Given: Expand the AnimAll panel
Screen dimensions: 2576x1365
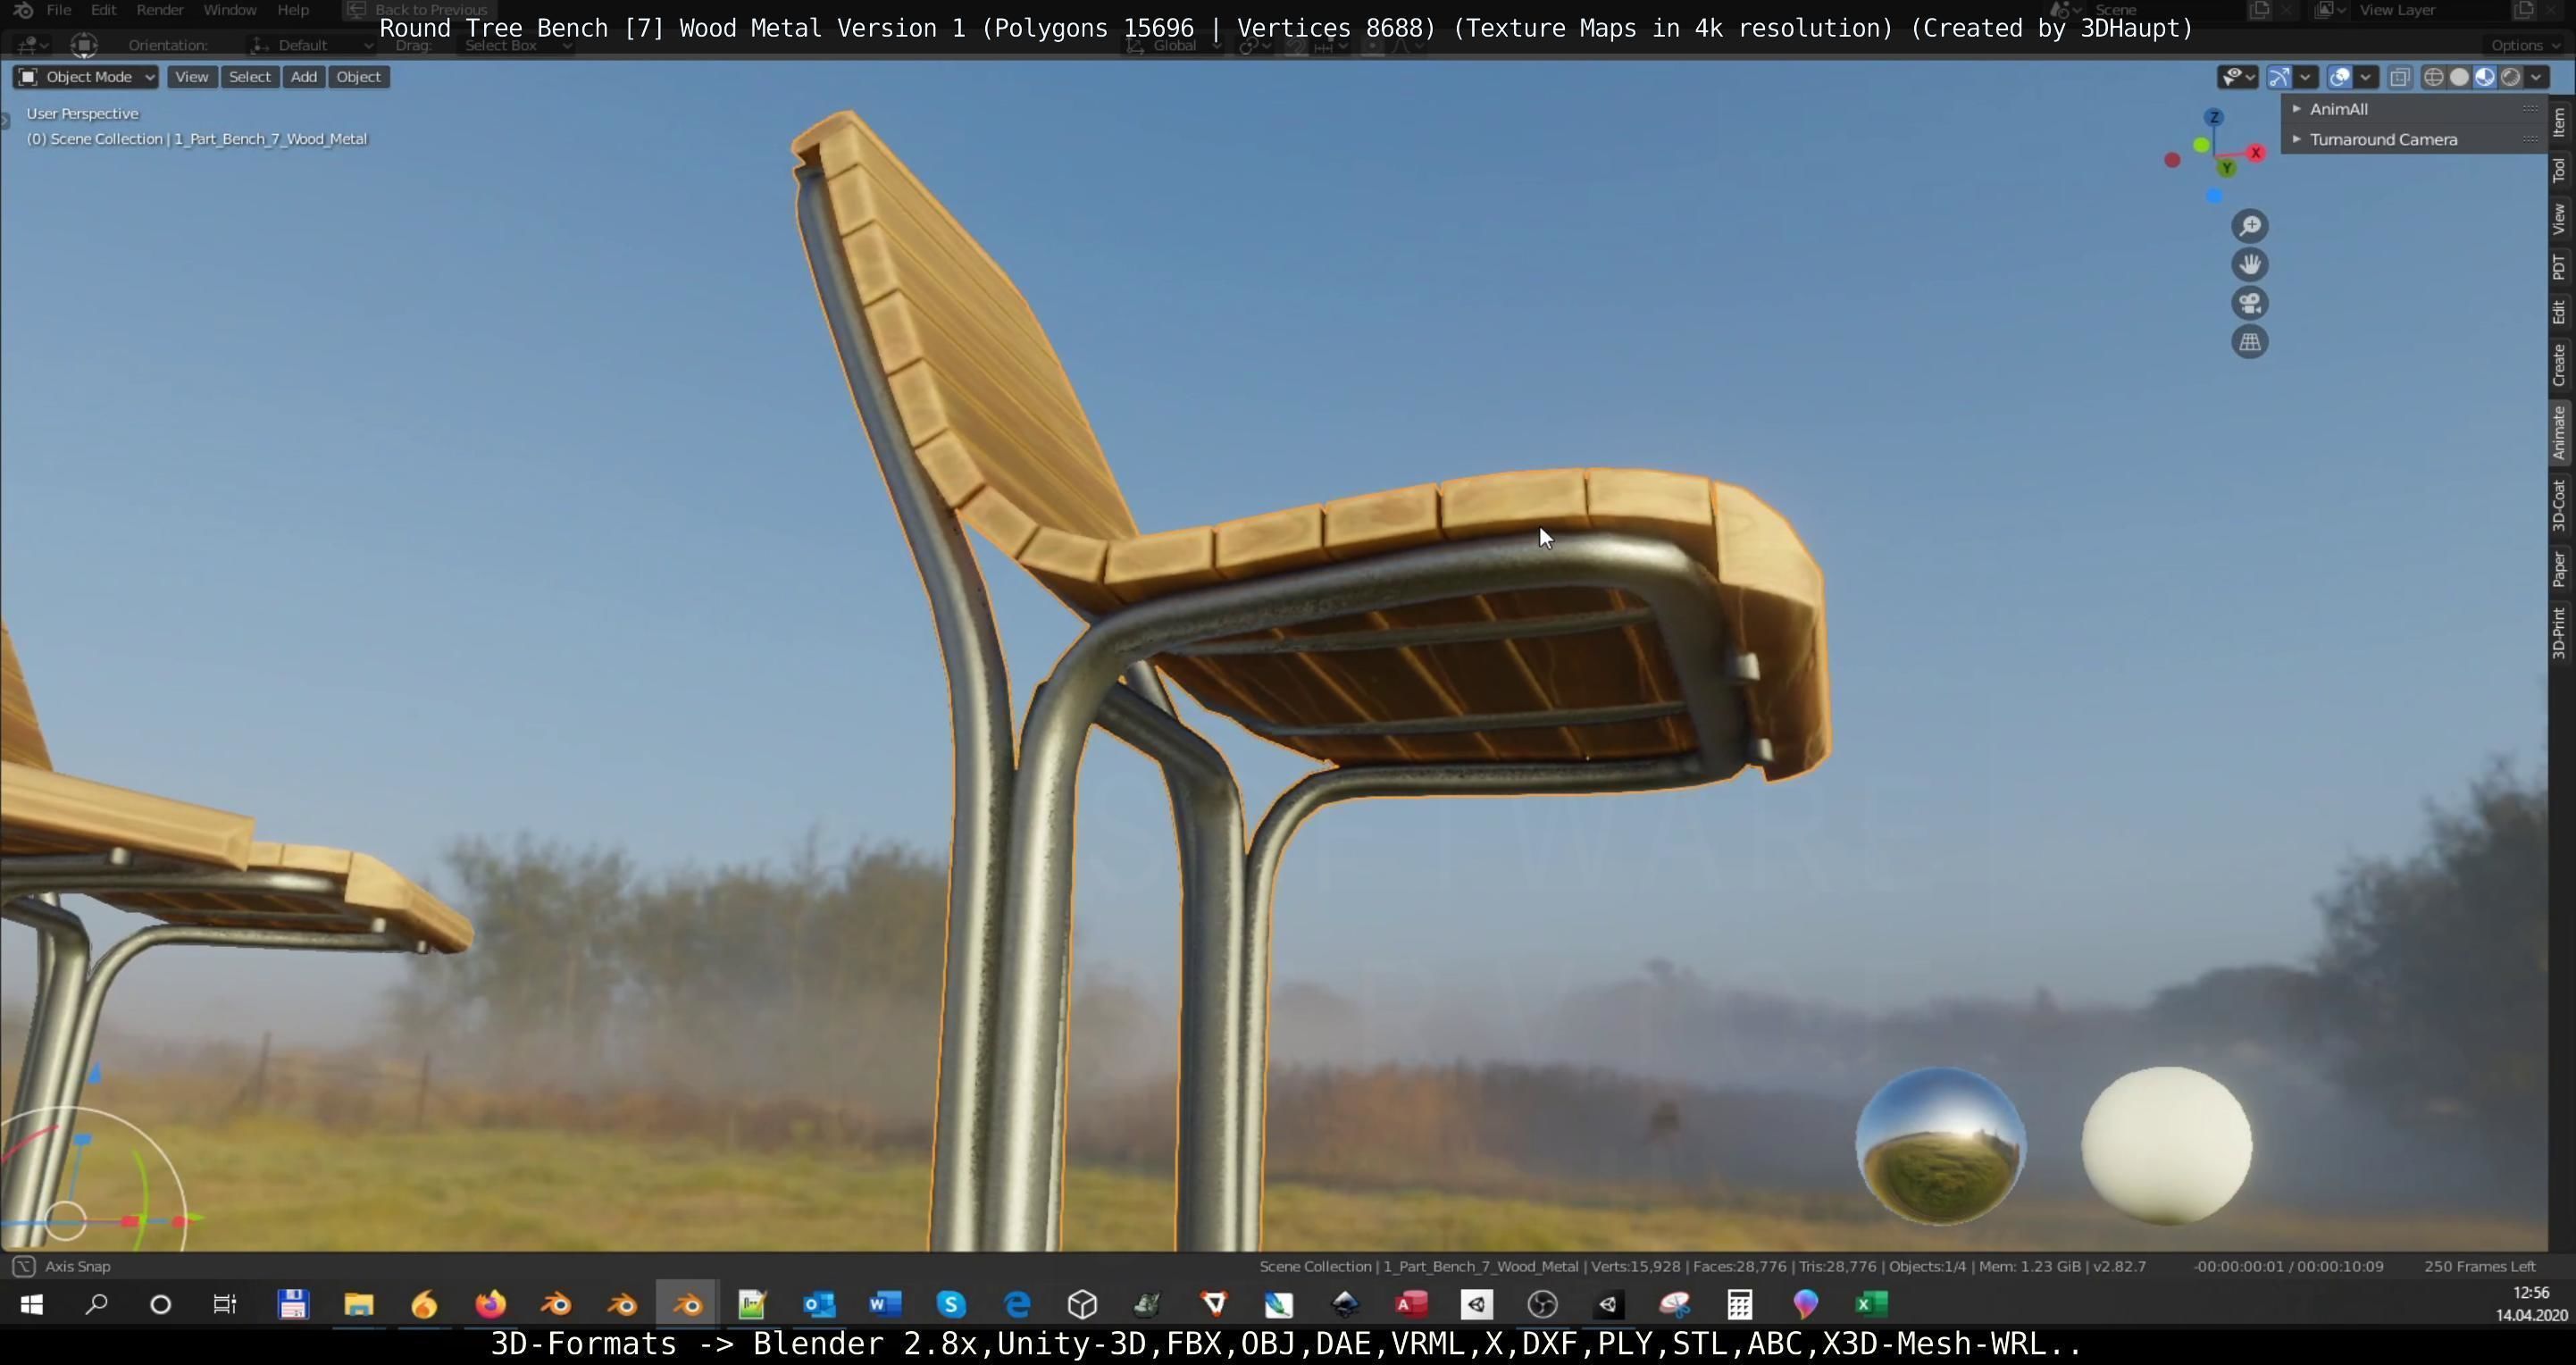Looking at the screenshot, I should [2338, 109].
